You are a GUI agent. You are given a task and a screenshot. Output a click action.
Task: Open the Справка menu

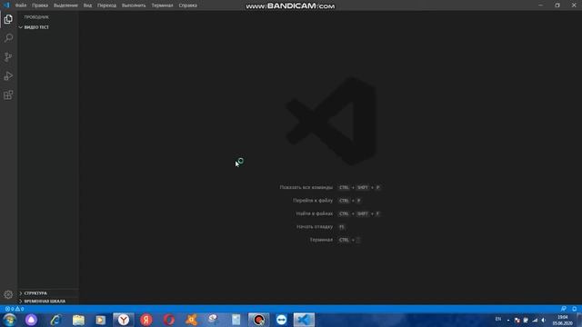tap(188, 5)
